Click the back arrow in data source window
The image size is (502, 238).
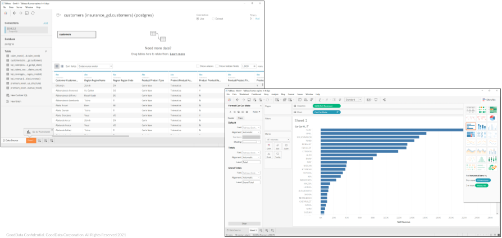pyautogui.click(x=15, y=13)
